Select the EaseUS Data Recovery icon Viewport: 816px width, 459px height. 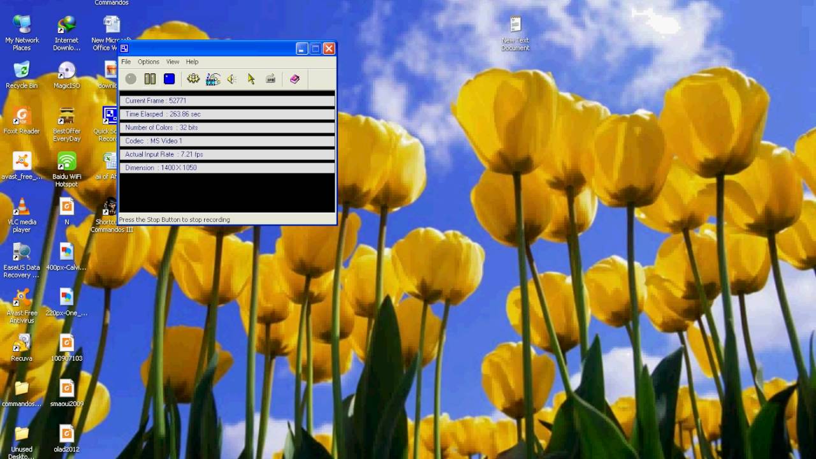pyautogui.click(x=22, y=261)
